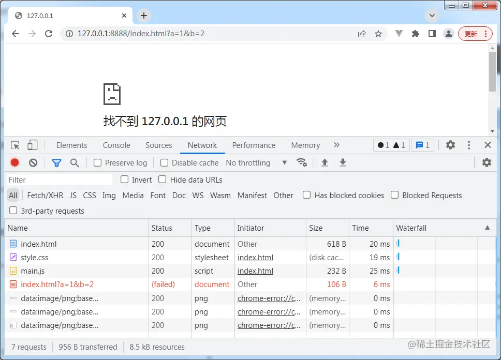Activate the element inspector tool
The image size is (501, 360).
[15, 145]
